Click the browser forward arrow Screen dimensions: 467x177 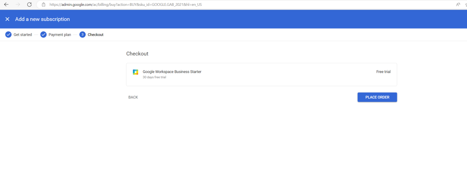[18, 5]
